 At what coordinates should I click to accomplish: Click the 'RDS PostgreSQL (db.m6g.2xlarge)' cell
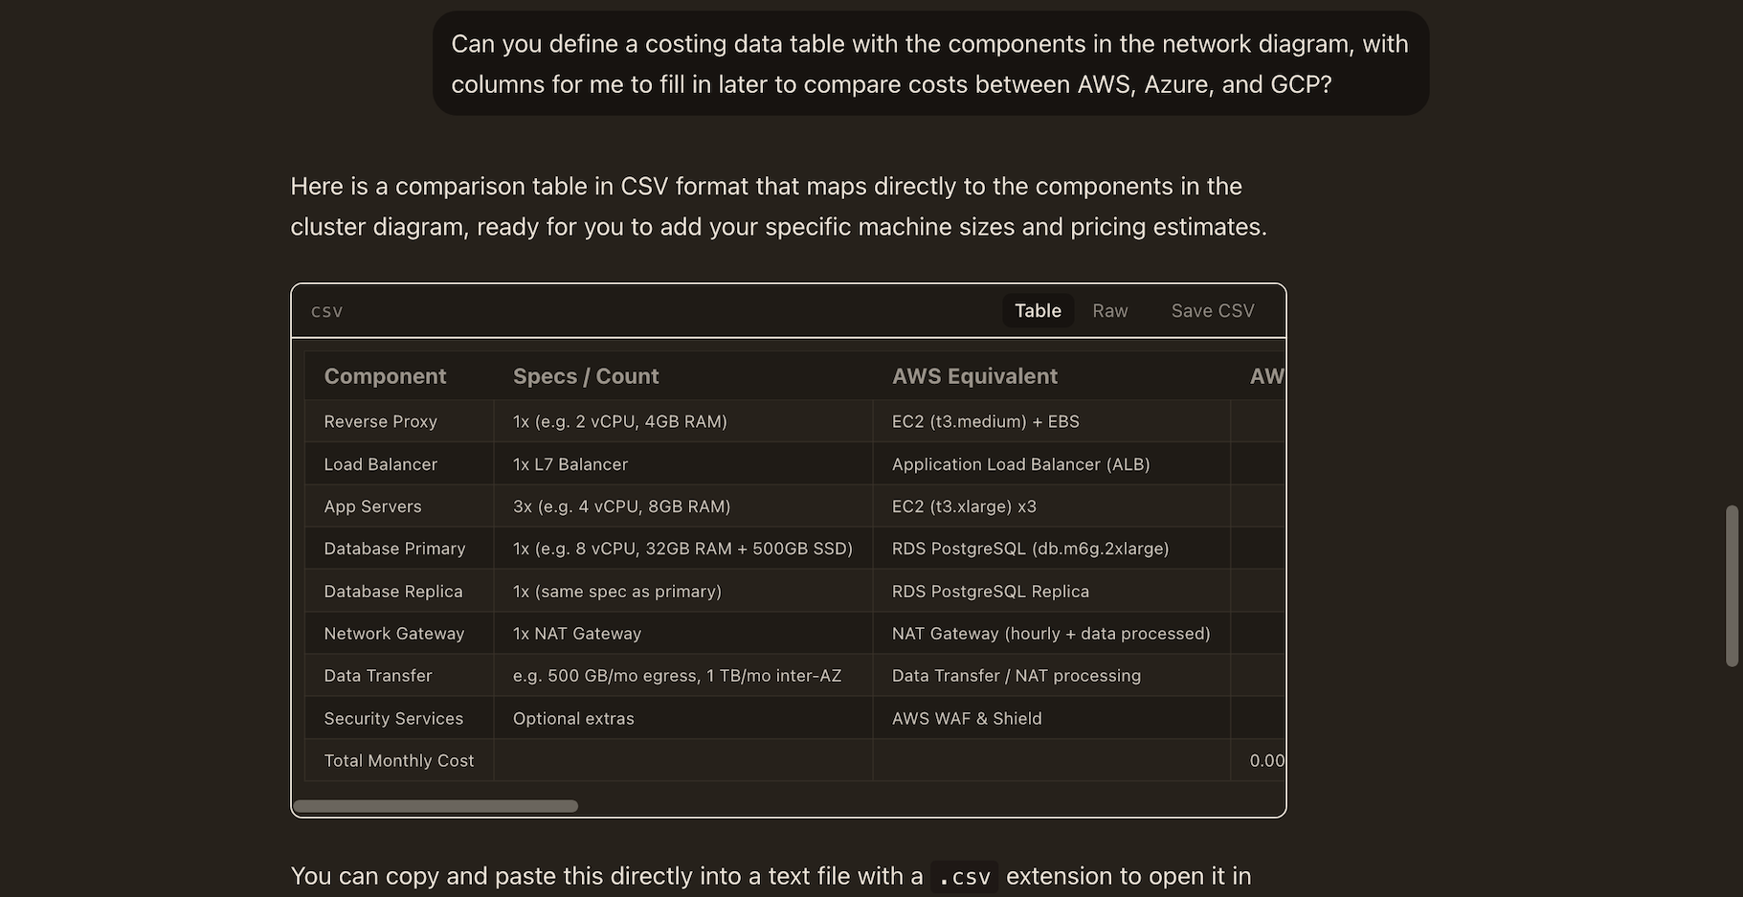coord(1052,549)
